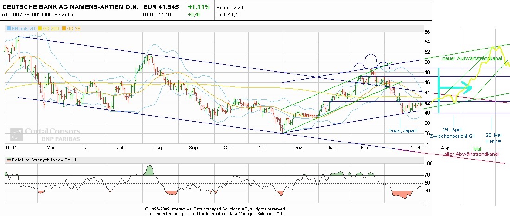
Task: Click the Apr label on time axis
Action: coord(445,148)
